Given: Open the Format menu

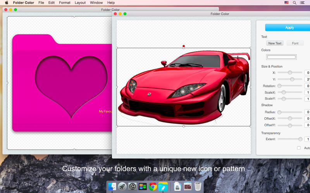Looking at the screenshot, I should click(x=65, y=3).
